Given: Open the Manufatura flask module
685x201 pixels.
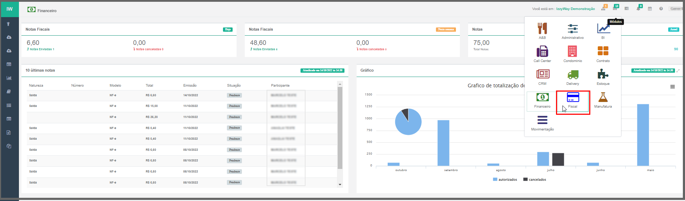Looking at the screenshot, I should 603,100.
